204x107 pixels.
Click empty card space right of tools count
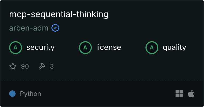pyautogui.click(x=121, y=66)
